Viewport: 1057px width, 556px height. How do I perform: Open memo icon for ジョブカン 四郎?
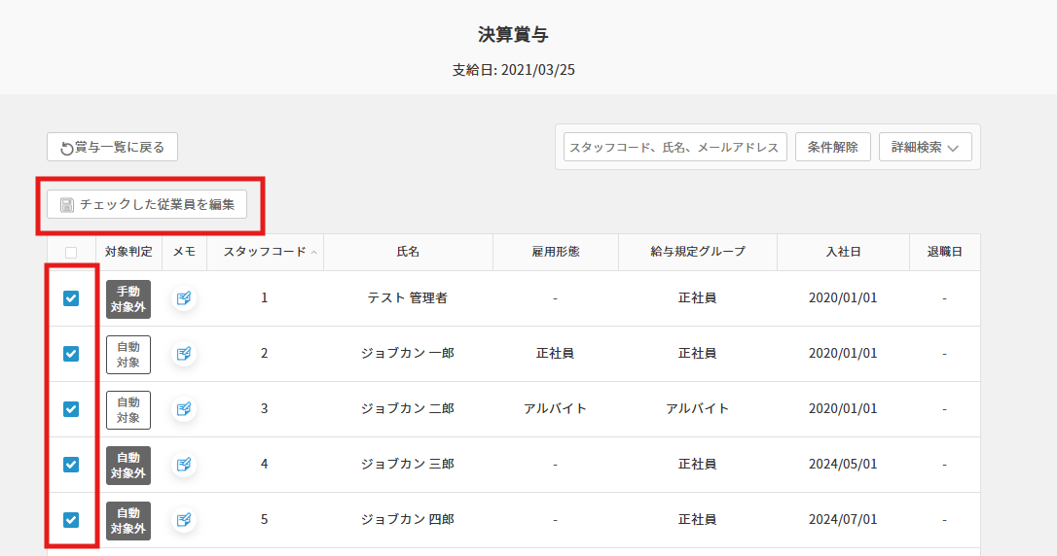(183, 520)
